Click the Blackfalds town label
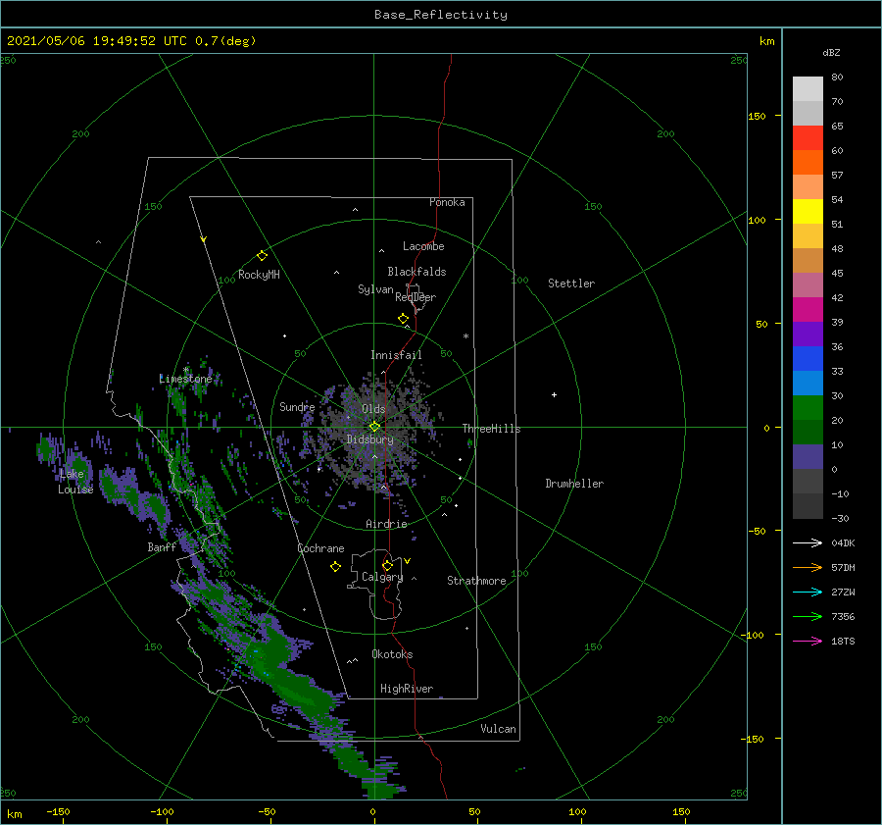Screen dimensions: 882x825 tap(416, 272)
